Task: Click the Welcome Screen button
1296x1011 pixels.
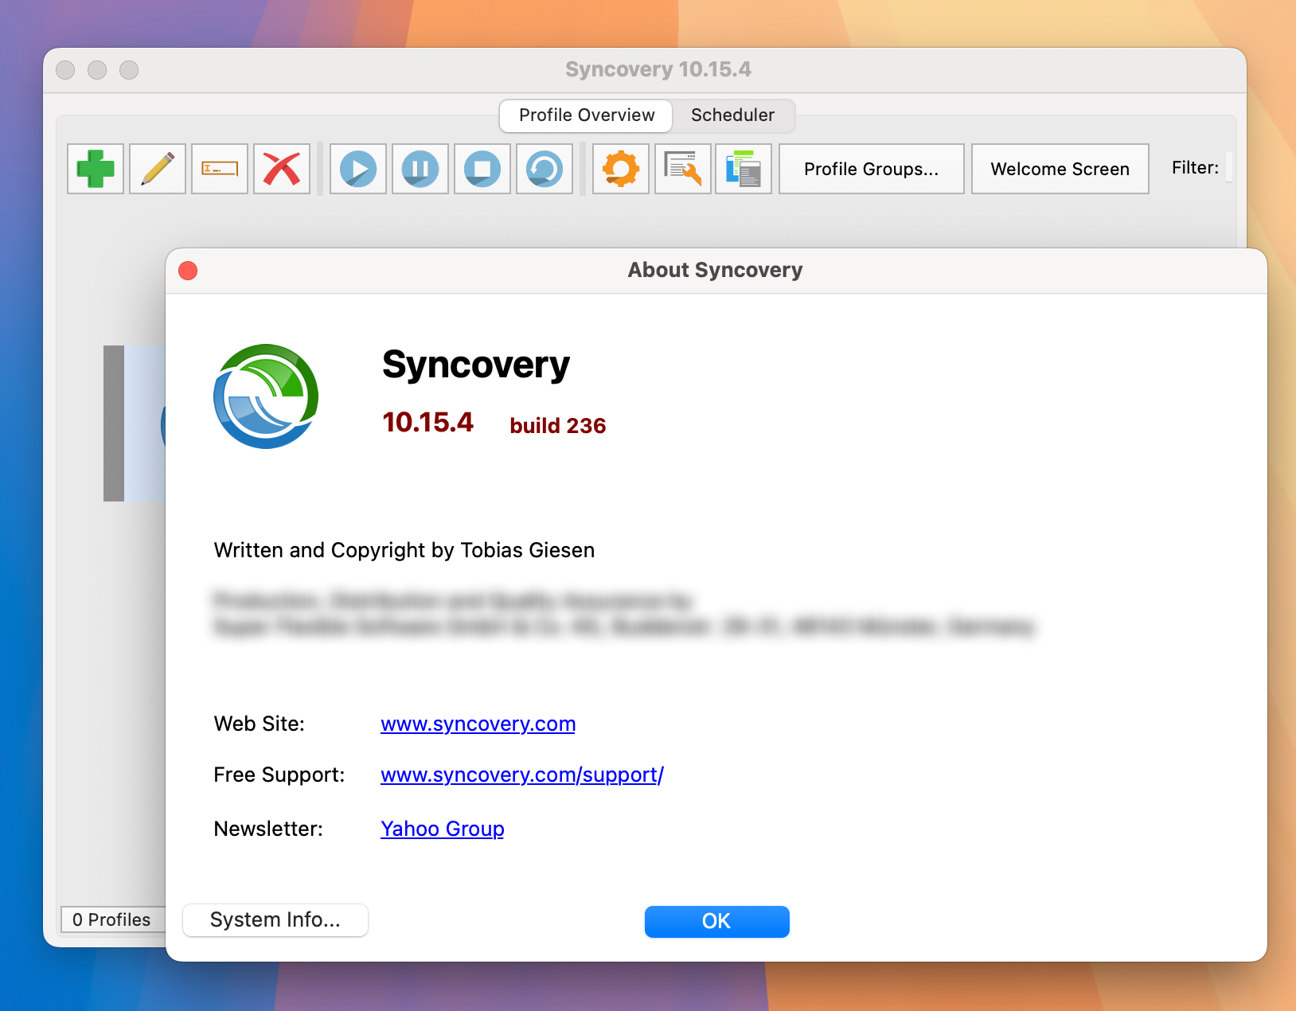Action: (x=1060, y=169)
